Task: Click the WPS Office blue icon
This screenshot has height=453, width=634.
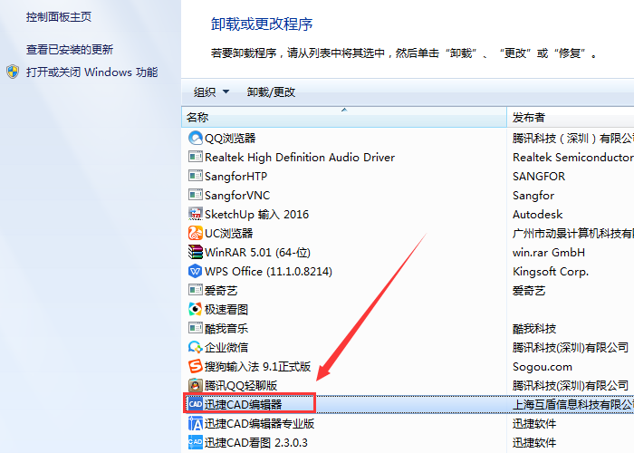Action: [196, 271]
